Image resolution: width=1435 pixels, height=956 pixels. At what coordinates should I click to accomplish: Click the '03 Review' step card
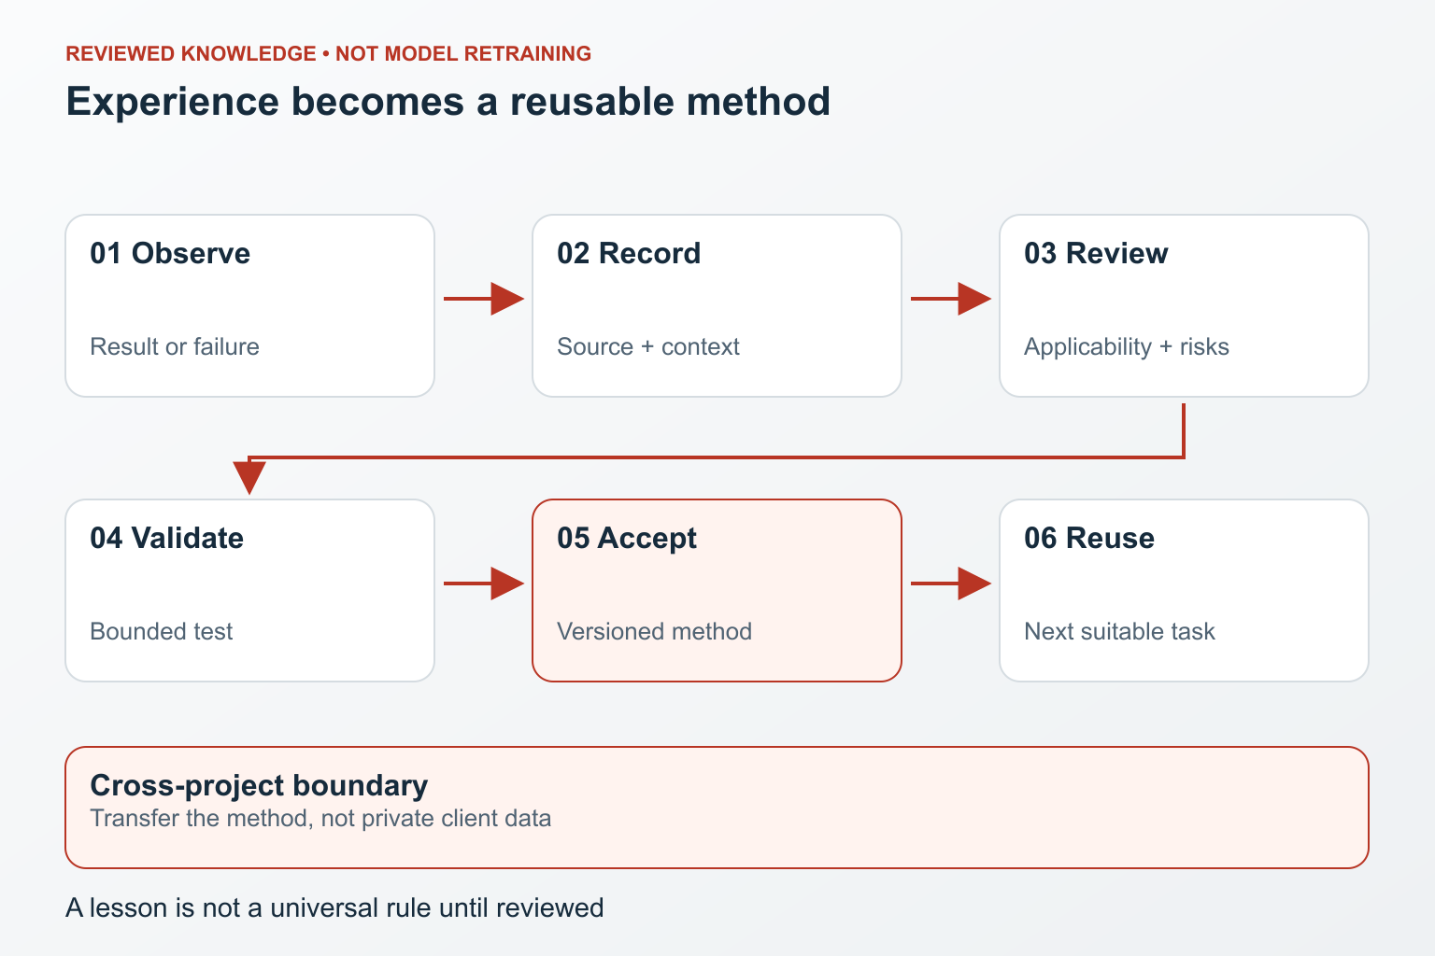coord(1184,306)
